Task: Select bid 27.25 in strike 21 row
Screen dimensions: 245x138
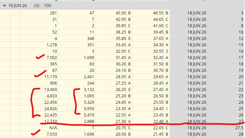Action: (121, 83)
